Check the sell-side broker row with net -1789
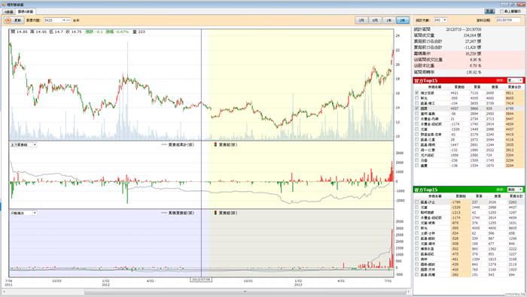Screen dimensions: 527x297 [x=417, y=202]
